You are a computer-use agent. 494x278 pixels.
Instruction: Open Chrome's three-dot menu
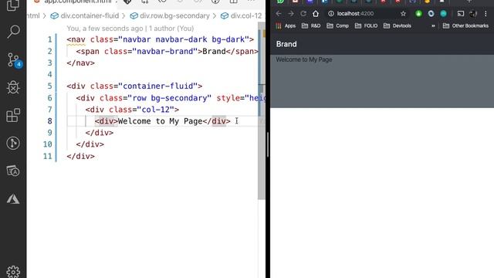(x=486, y=14)
